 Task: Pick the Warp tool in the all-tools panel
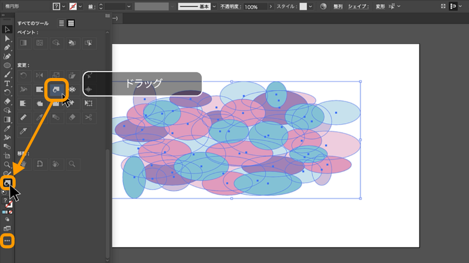40,89
